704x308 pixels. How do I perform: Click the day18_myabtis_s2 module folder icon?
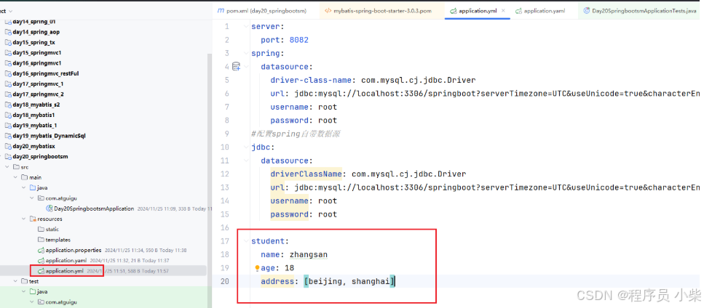7,105
